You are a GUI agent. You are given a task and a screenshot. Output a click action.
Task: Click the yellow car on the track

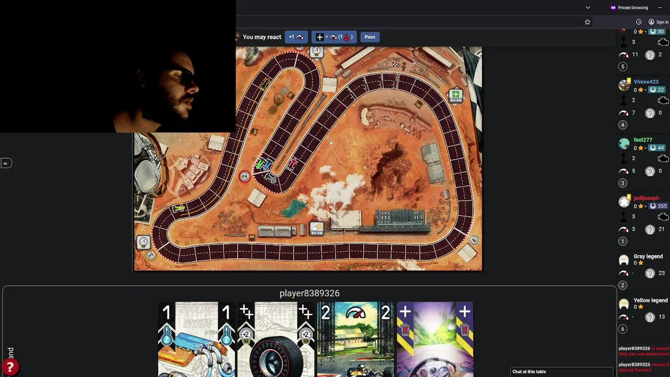click(x=180, y=208)
